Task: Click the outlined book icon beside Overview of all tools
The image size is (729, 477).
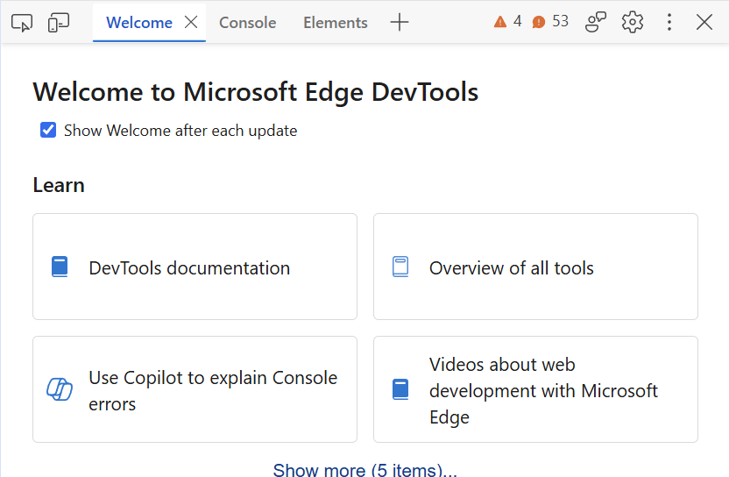Action: (x=400, y=267)
